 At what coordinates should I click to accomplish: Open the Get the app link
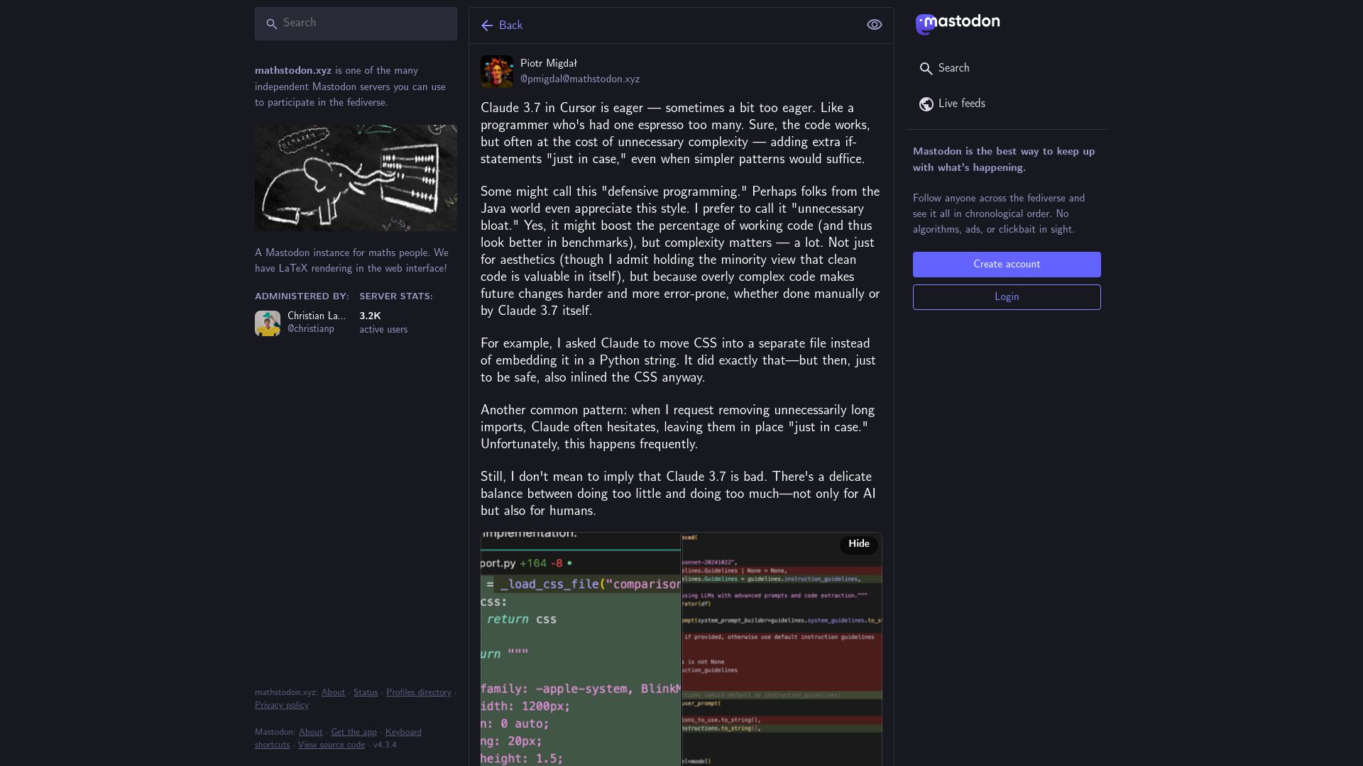click(x=354, y=733)
